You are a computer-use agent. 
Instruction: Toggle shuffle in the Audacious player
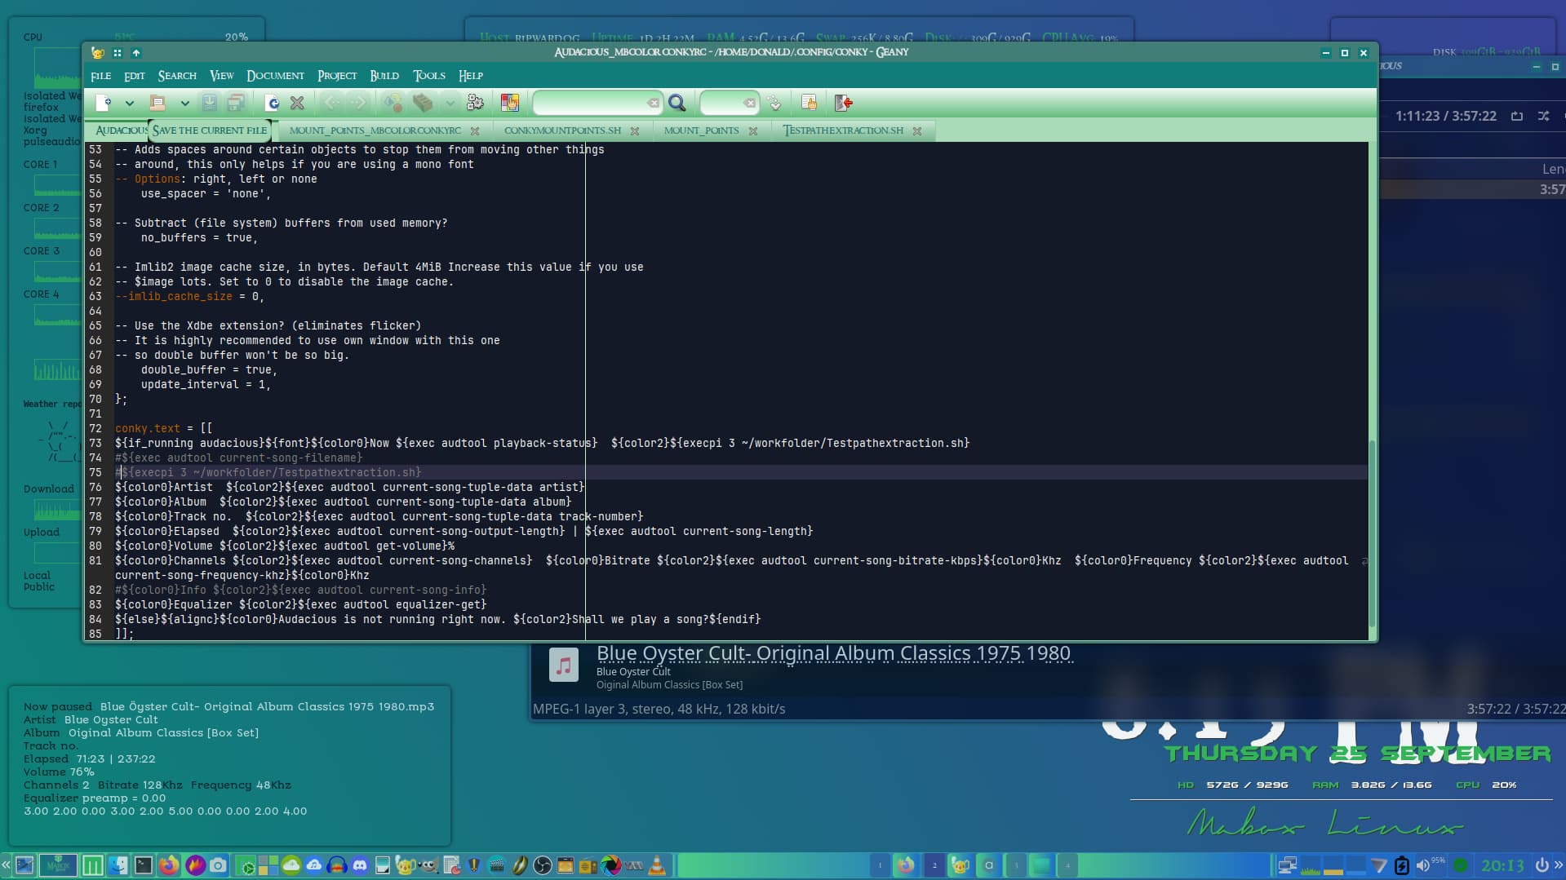[1543, 116]
